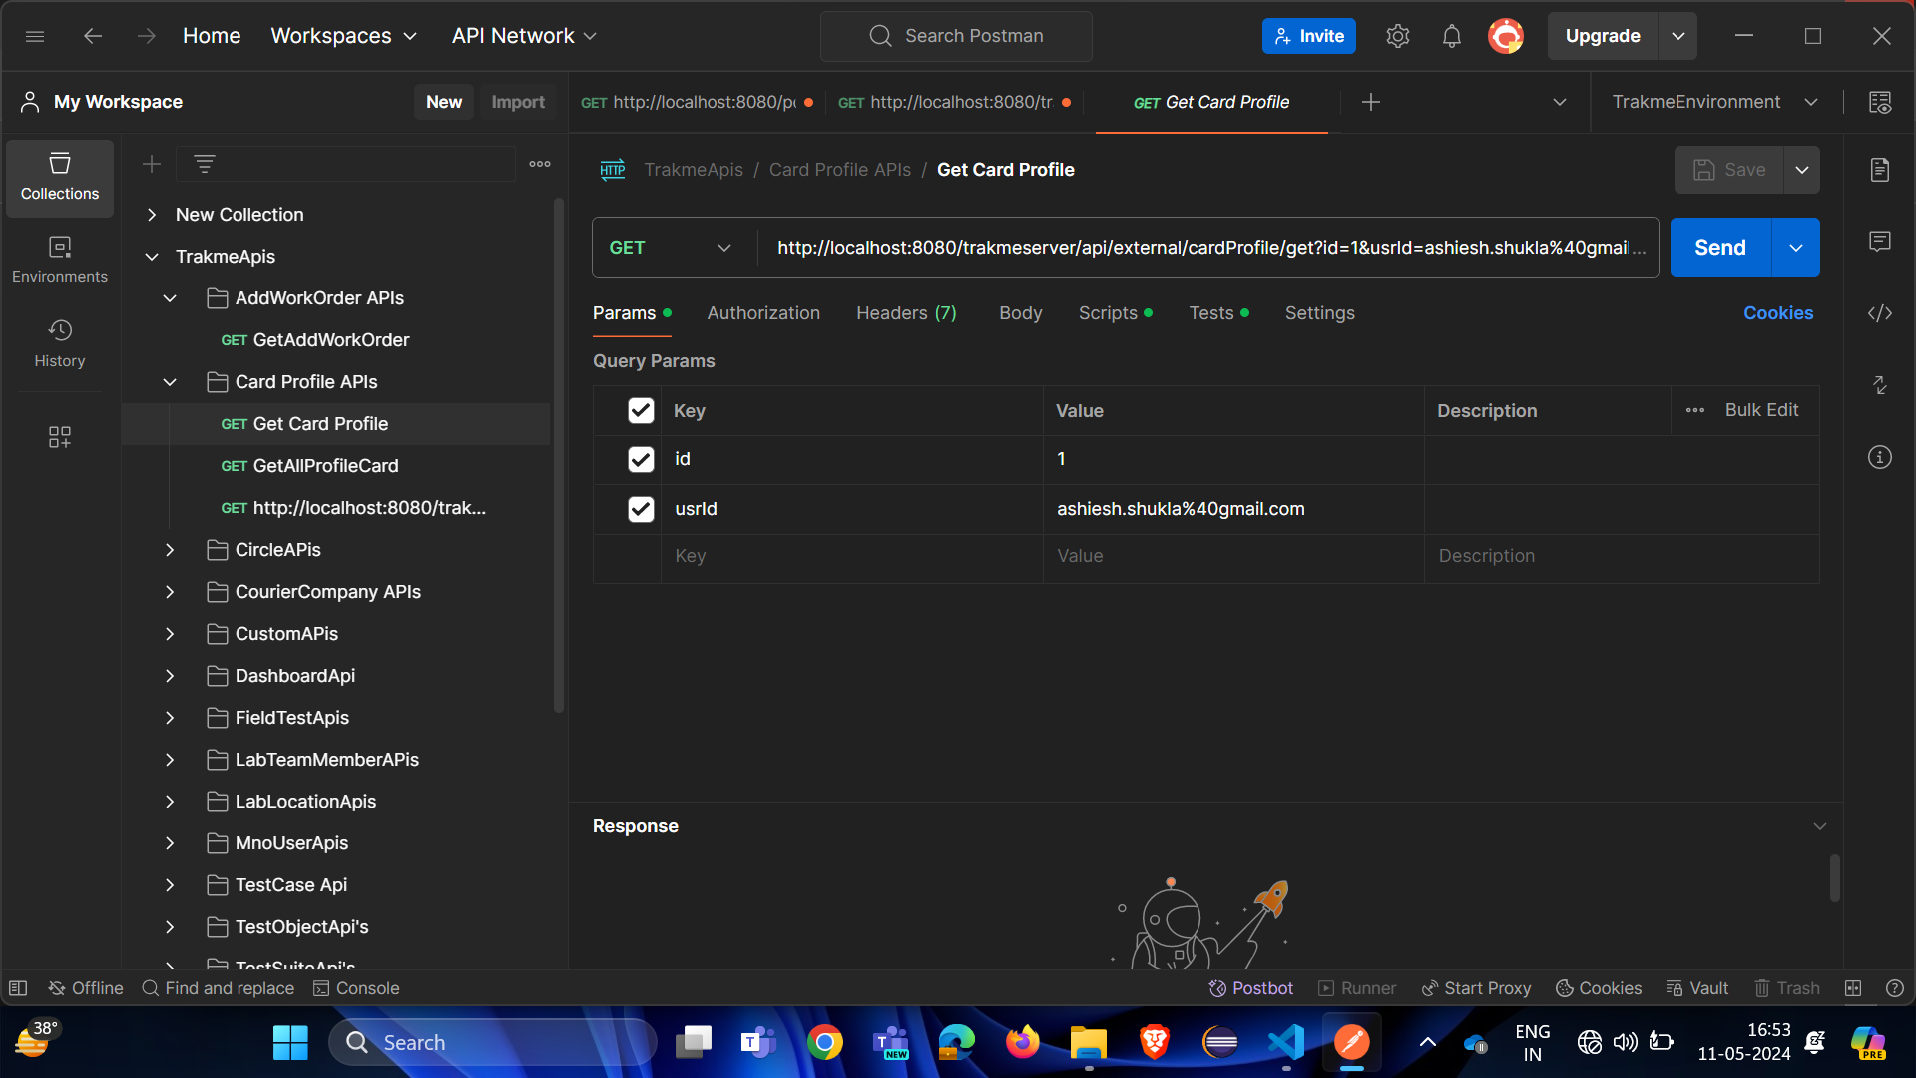The height and width of the screenshot is (1078, 1916).
Task: Click the collections filter icon
Action: (205, 164)
